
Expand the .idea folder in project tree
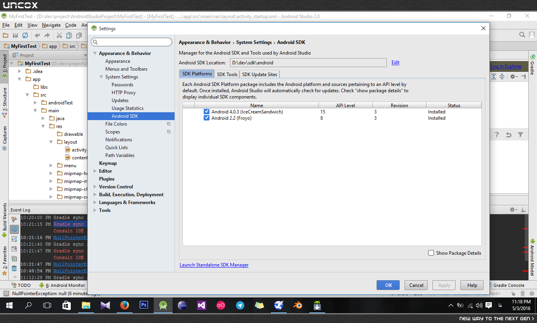(x=20, y=71)
